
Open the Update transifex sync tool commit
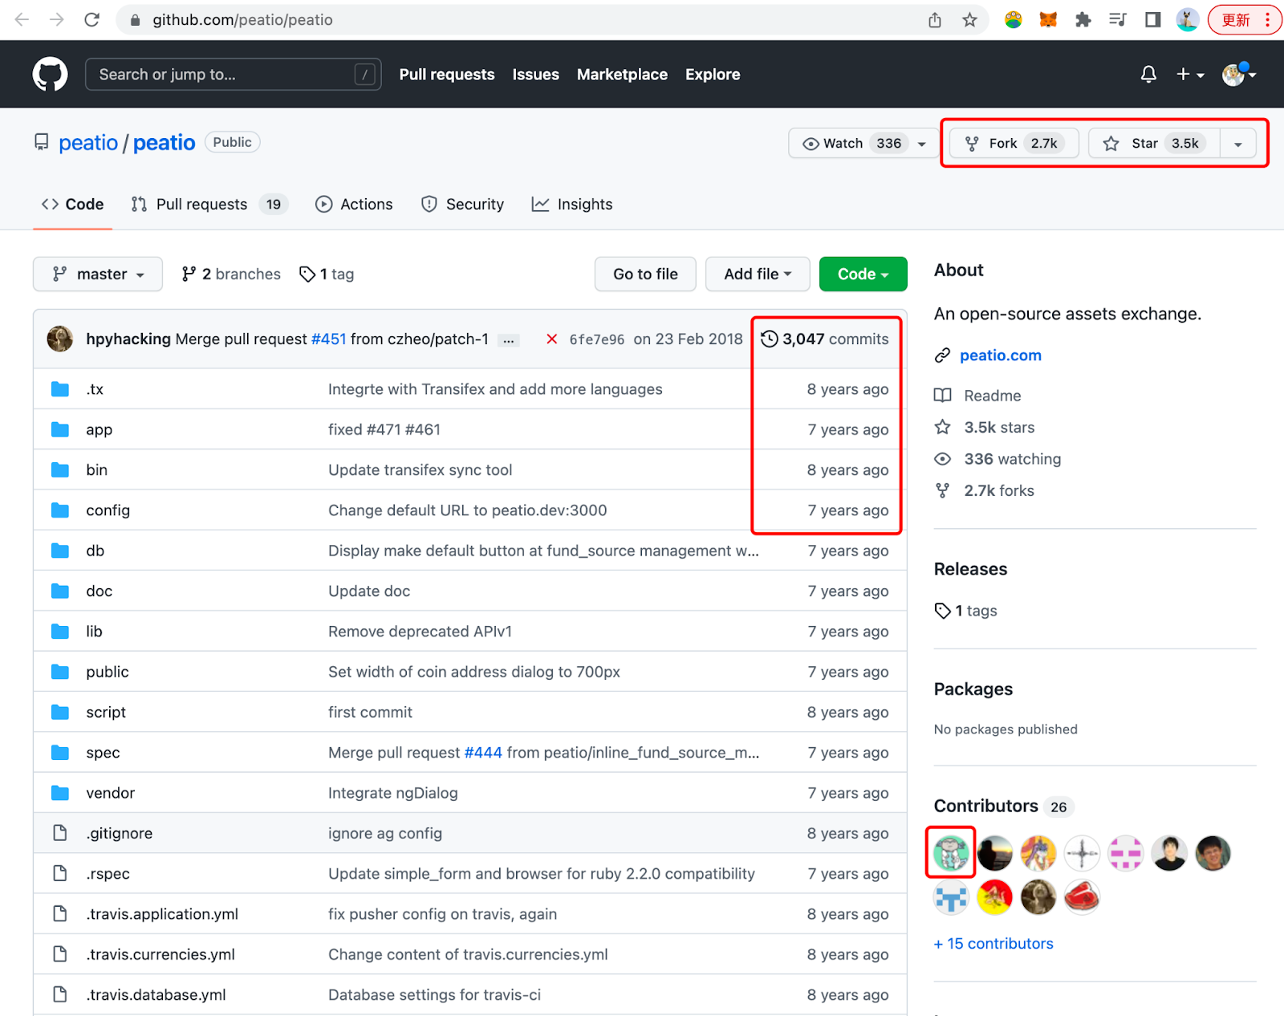click(420, 470)
